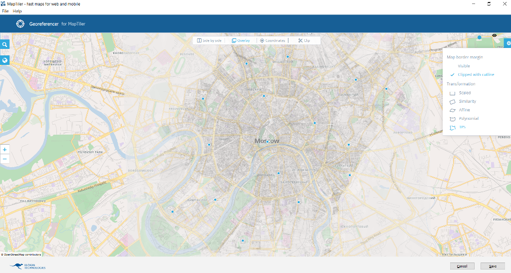Click the Georeferencer target logo
The width and height of the screenshot is (511, 273).
pos(20,24)
